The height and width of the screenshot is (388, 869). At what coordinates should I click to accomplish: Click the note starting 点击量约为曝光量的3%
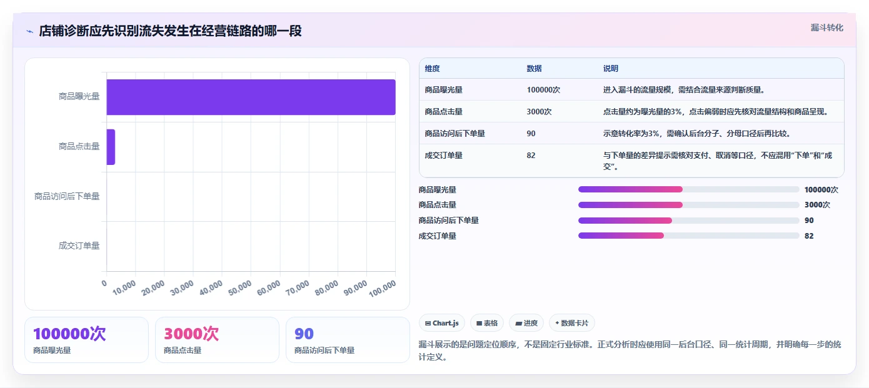click(716, 111)
